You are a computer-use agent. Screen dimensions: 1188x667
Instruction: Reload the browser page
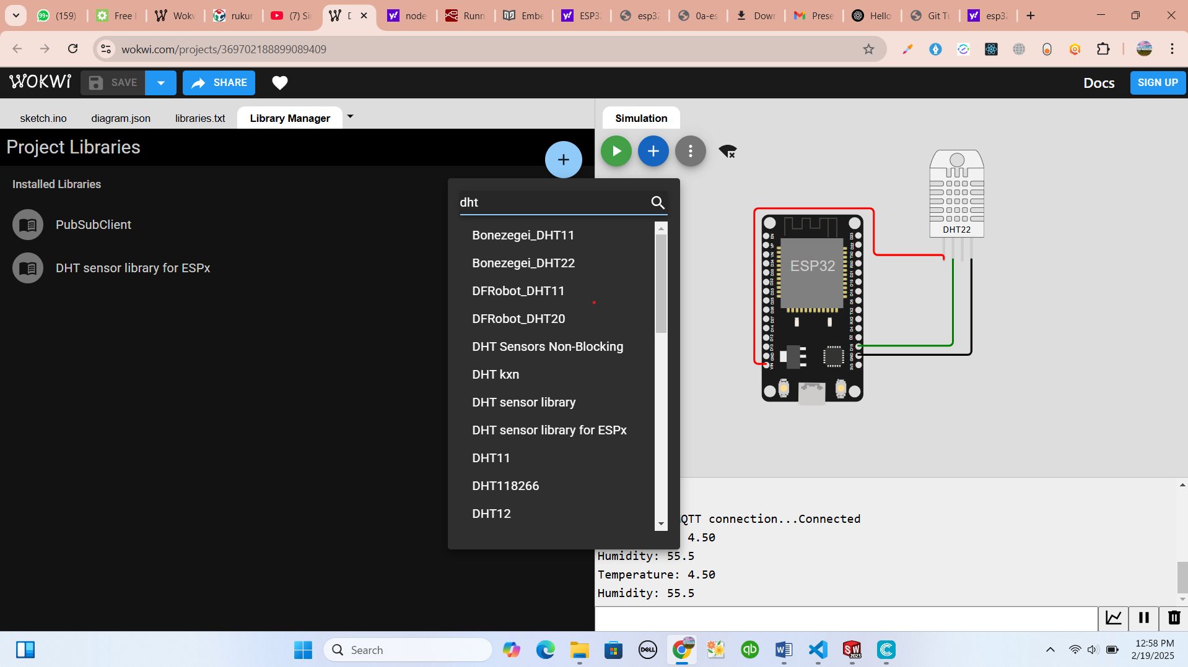72,49
